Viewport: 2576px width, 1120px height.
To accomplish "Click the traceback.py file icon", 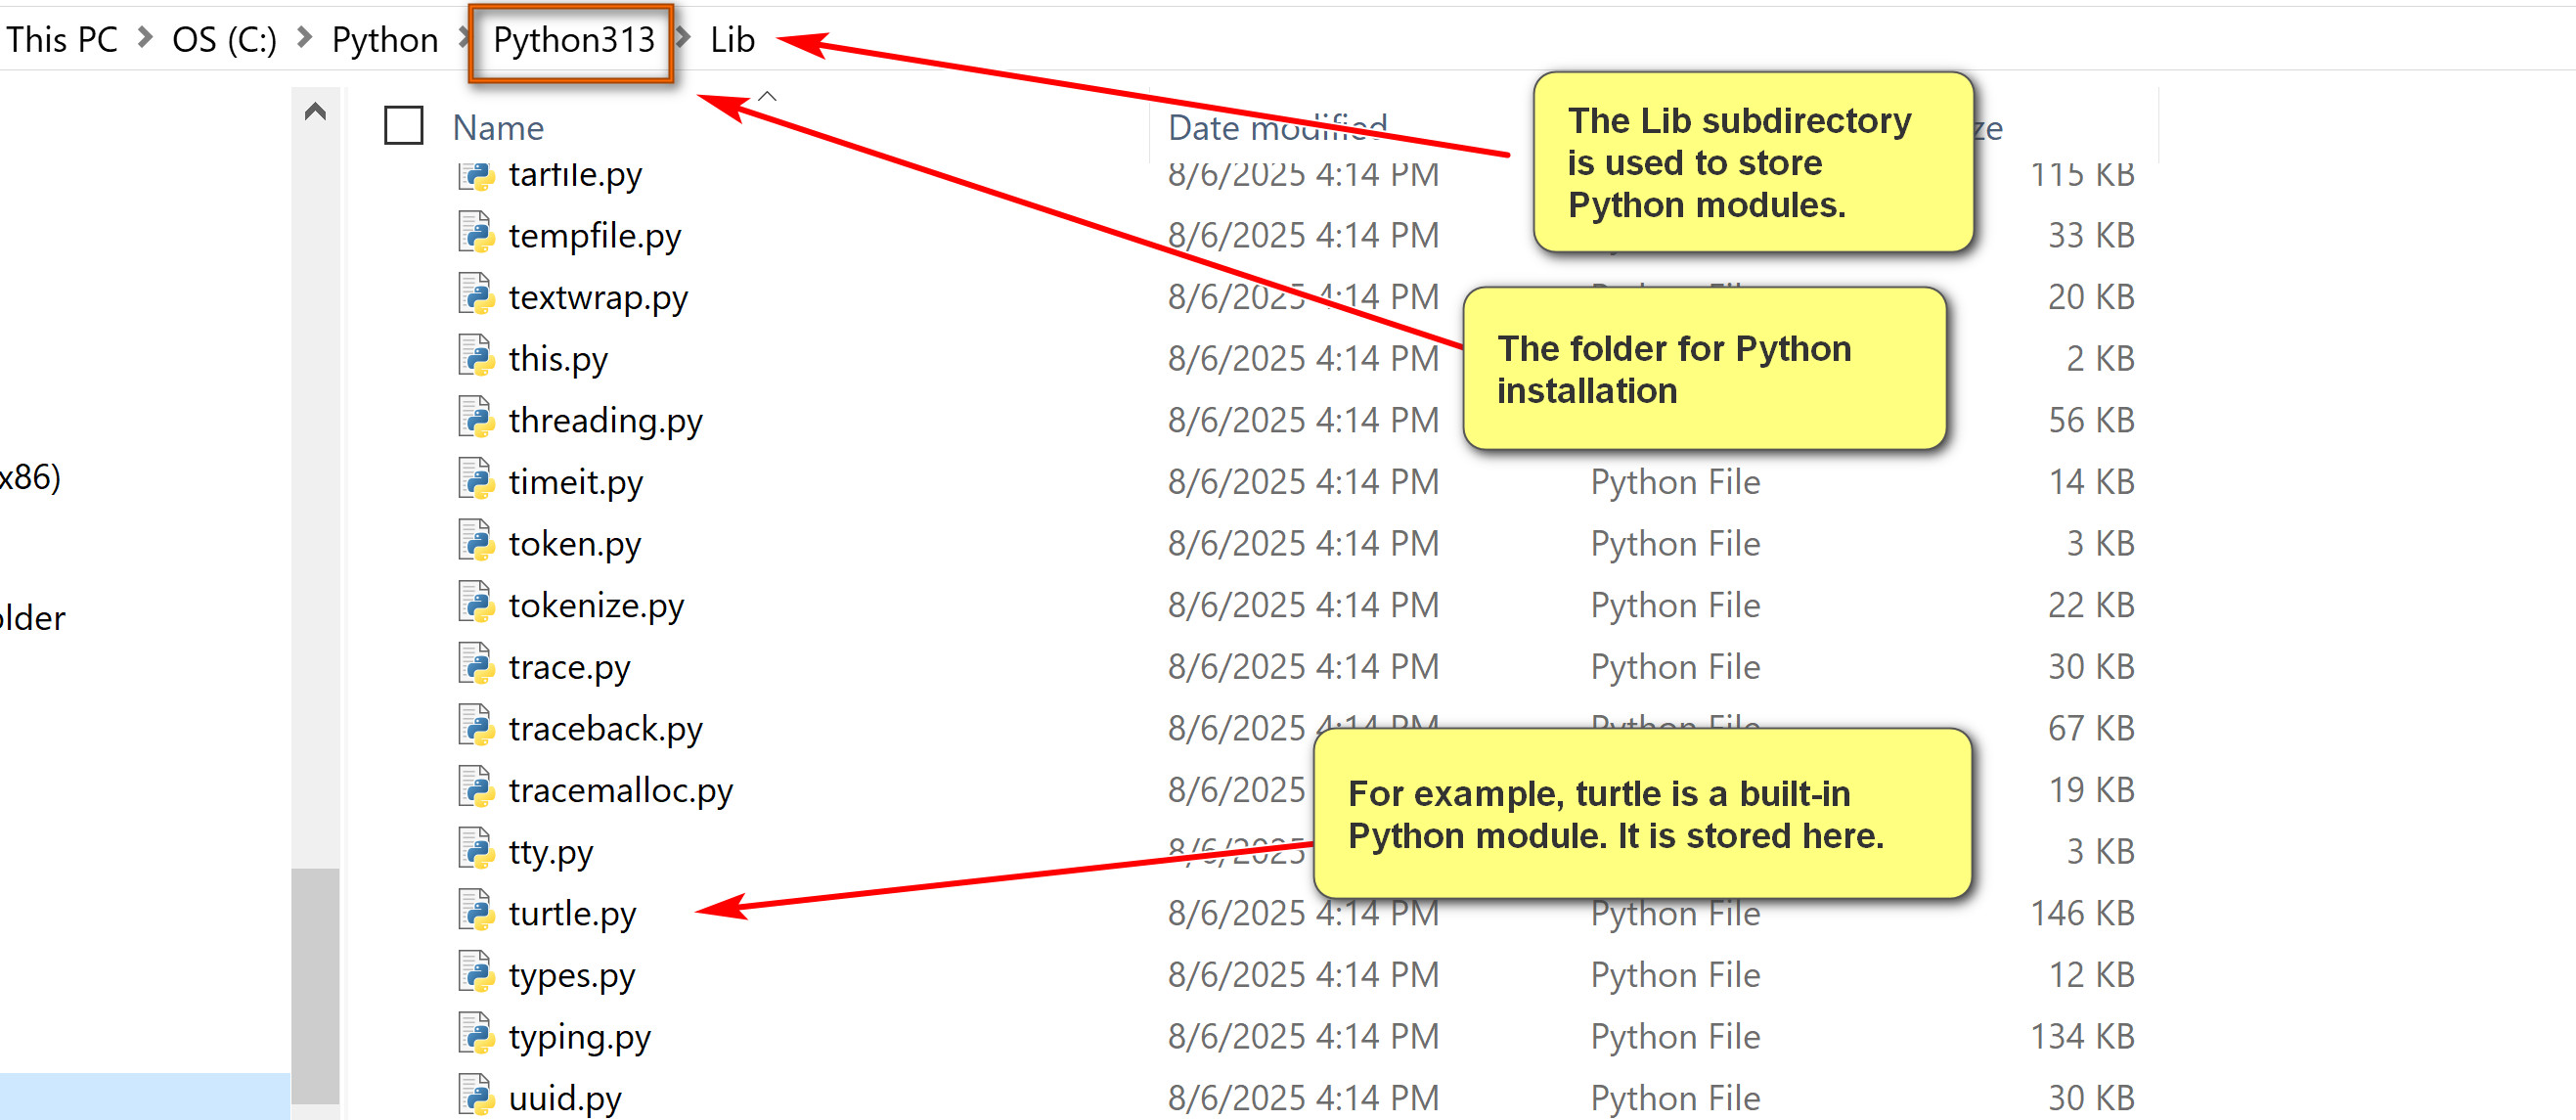I will point(476,727).
